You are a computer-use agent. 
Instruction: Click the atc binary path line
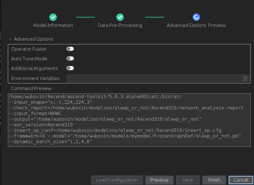point(95,97)
